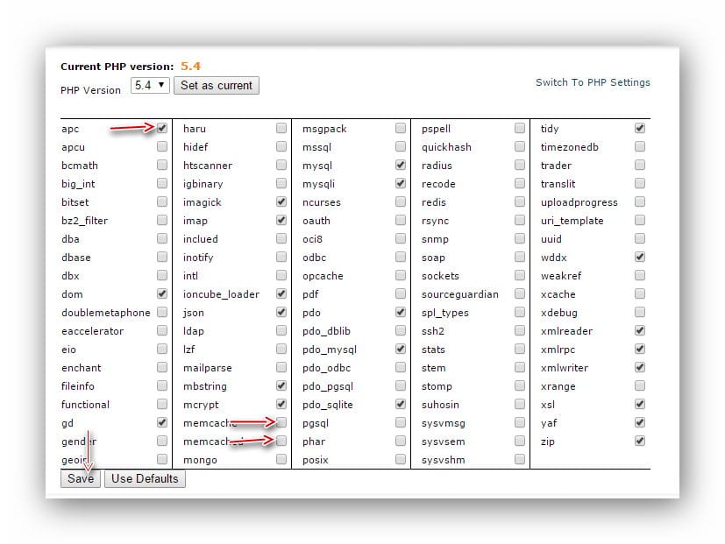This screenshot has height=544, width=725.
Task: Tick the redis checkbox
Action: (x=520, y=202)
